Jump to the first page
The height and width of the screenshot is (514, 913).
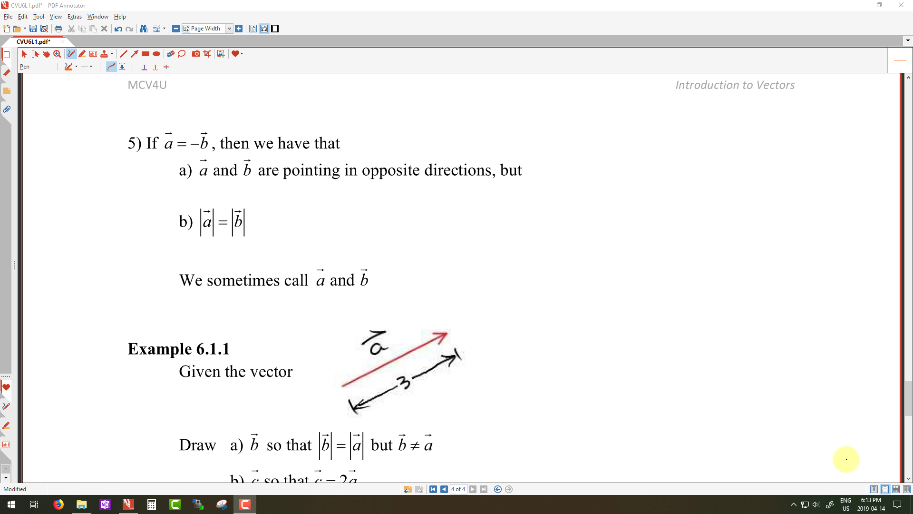[x=433, y=489]
